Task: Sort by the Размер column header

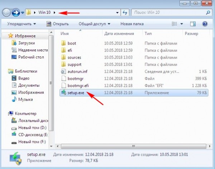Action: [191, 33]
